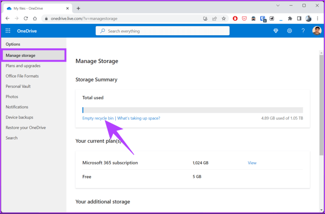
Task: Click the Microsoft 365 subscription label
Action: (x=110, y=163)
